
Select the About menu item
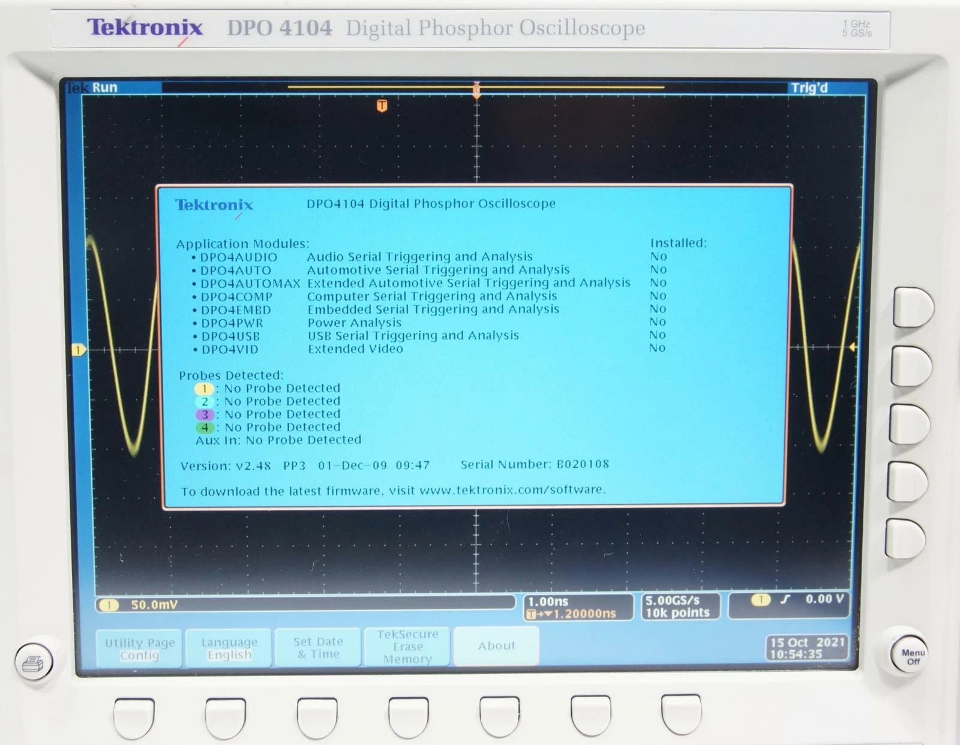pos(496,646)
